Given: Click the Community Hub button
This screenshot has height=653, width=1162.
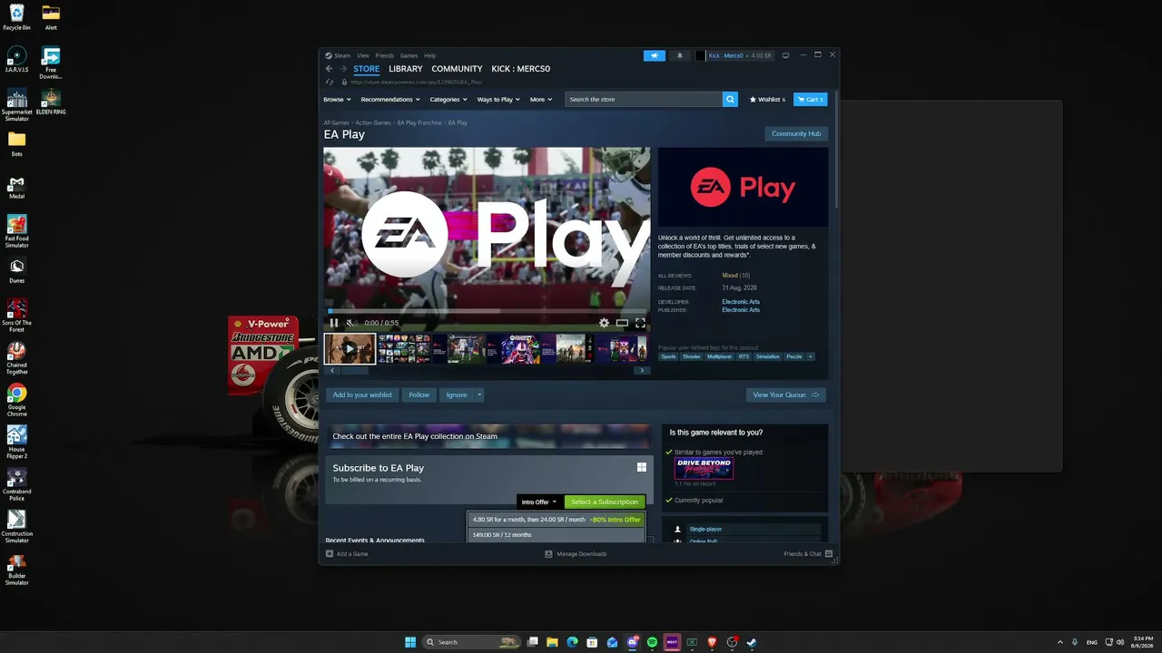Looking at the screenshot, I should coord(796,134).
